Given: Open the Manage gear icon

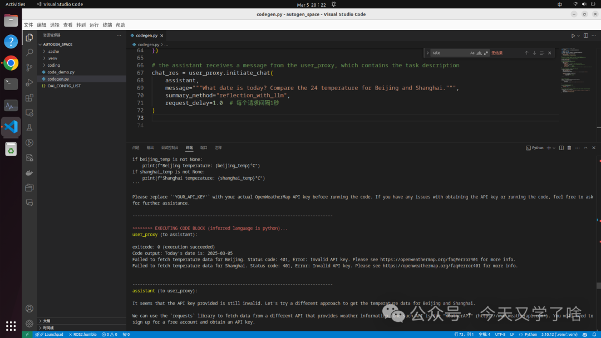Looking at the screenshot, I should pos(29,324).
